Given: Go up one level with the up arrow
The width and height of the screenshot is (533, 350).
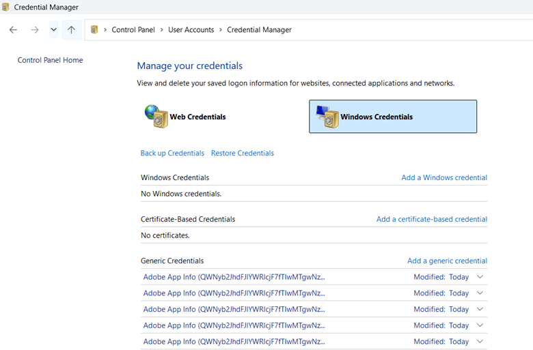Looking at the screenshot, I should coord(71,30).
